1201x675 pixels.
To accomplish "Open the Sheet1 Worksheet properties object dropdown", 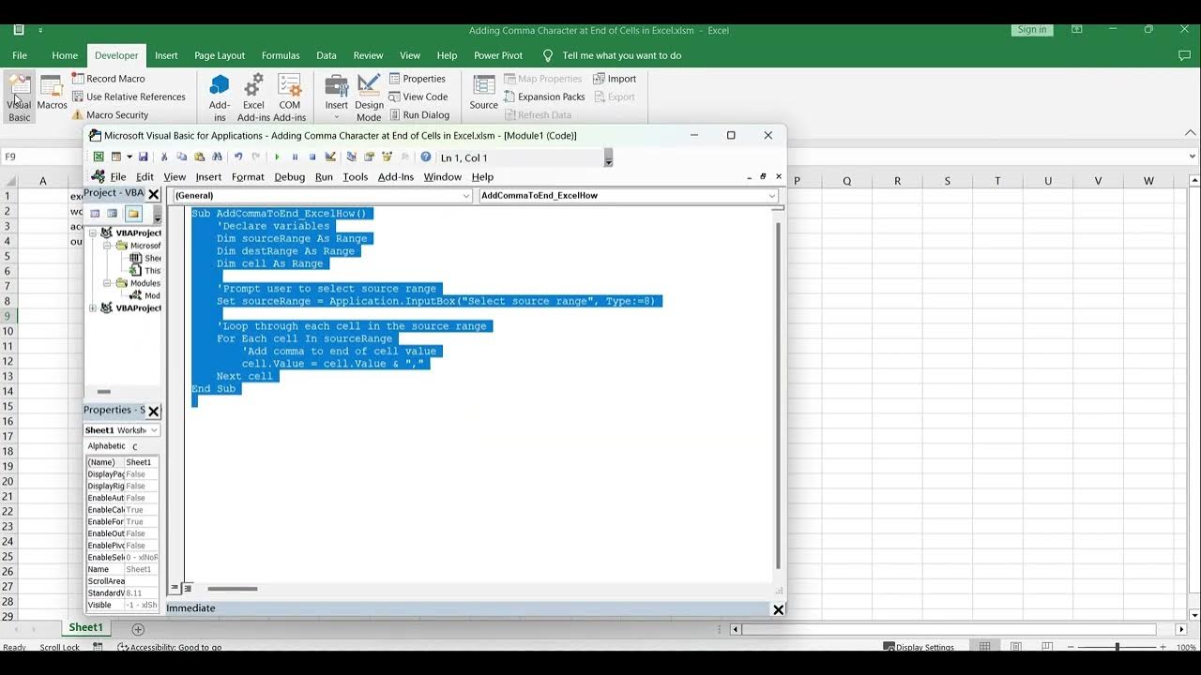I will [x=154, y=430].
